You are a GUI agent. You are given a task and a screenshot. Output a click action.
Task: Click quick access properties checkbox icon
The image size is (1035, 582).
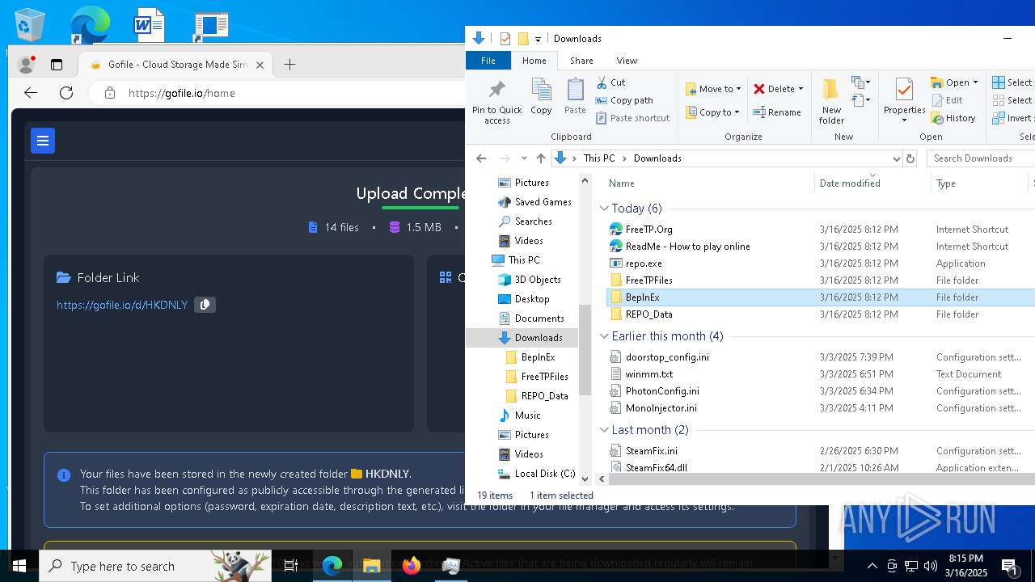coord(505,39)
